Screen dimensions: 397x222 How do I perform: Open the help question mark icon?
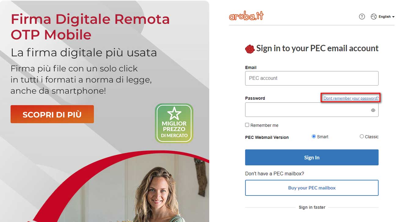[x=362, y=17]
